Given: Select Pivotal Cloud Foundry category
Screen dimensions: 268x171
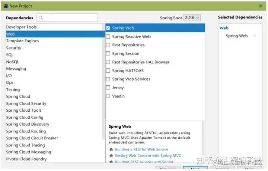Looking at the screenshot, I should (54, 159).
